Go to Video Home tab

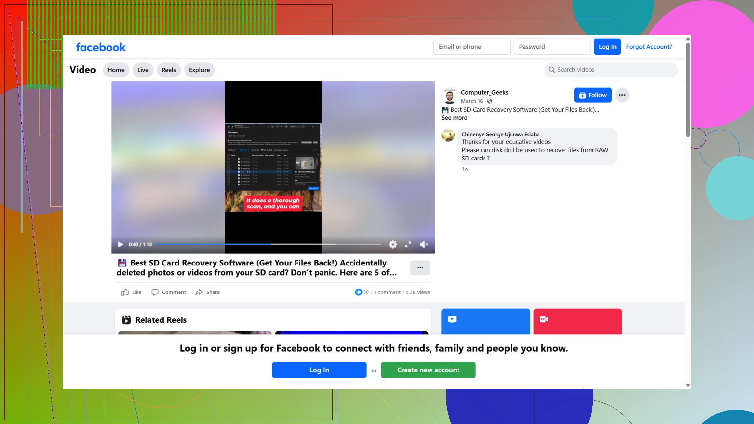[116, 70]
